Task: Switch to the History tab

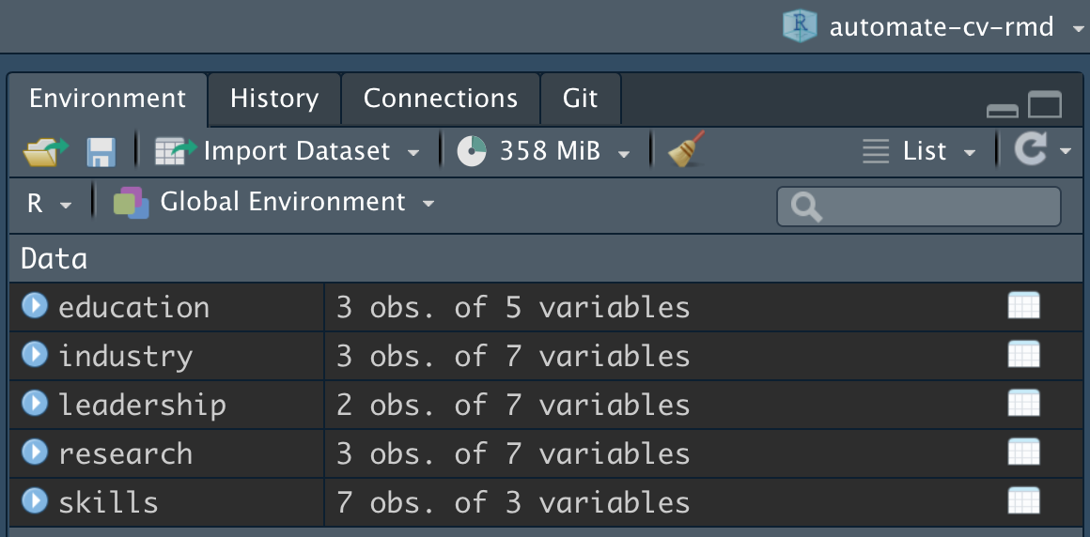Action: point(273,99)
